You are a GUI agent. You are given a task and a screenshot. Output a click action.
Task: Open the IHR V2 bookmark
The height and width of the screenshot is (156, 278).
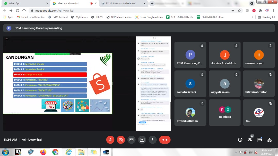click(97, 17)
